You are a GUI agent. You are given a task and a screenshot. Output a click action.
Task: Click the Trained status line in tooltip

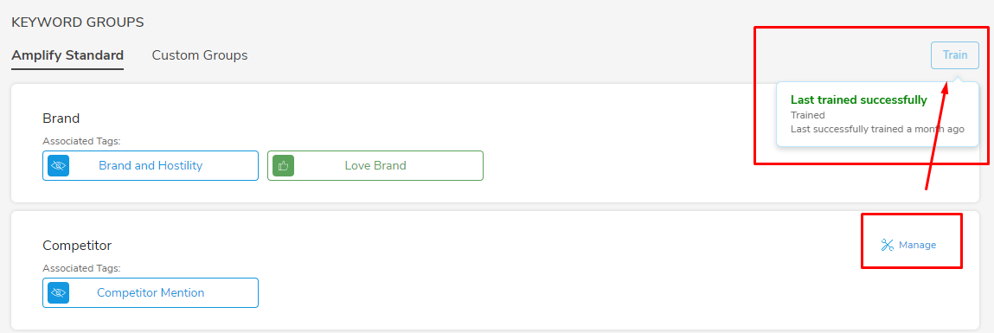click(x=808, y=115)
